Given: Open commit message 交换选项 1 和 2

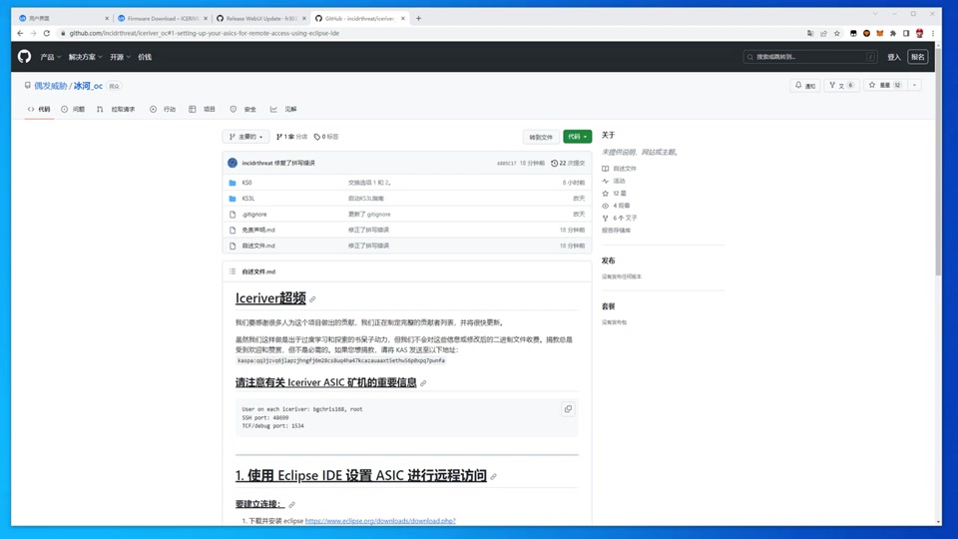Looking at the screenshot, I should coord(369,183).
